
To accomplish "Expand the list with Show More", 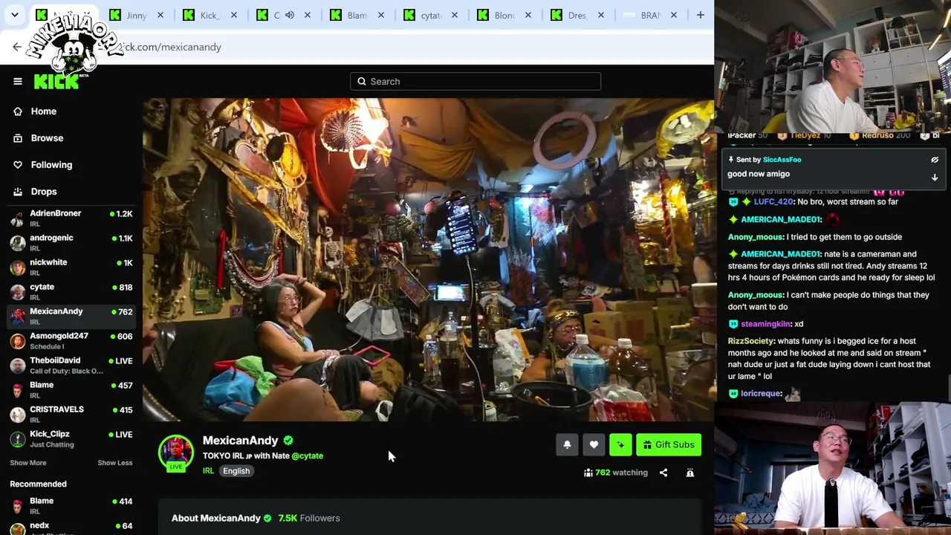I will (x=28, y=463).
